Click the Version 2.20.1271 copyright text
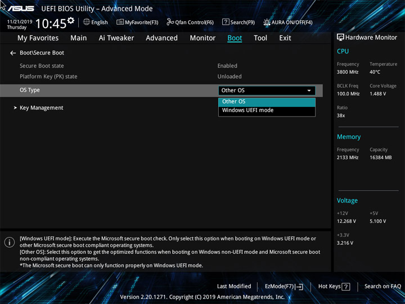The width and height of the screenshot is (405, 304). click(x=202, y=297)
